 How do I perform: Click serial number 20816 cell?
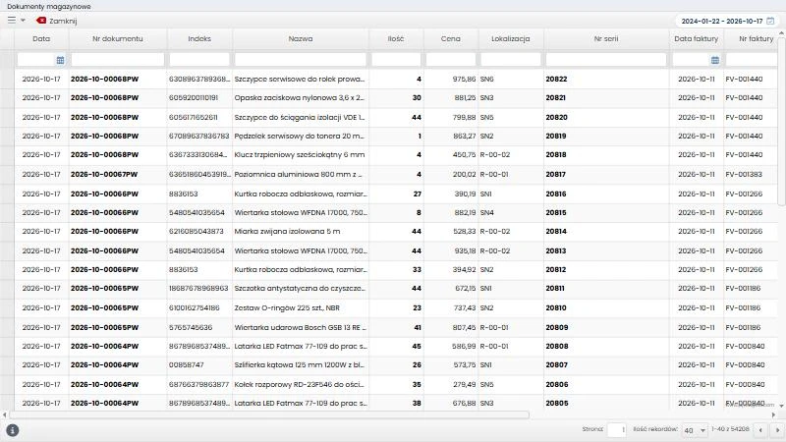tap(606, 193)
